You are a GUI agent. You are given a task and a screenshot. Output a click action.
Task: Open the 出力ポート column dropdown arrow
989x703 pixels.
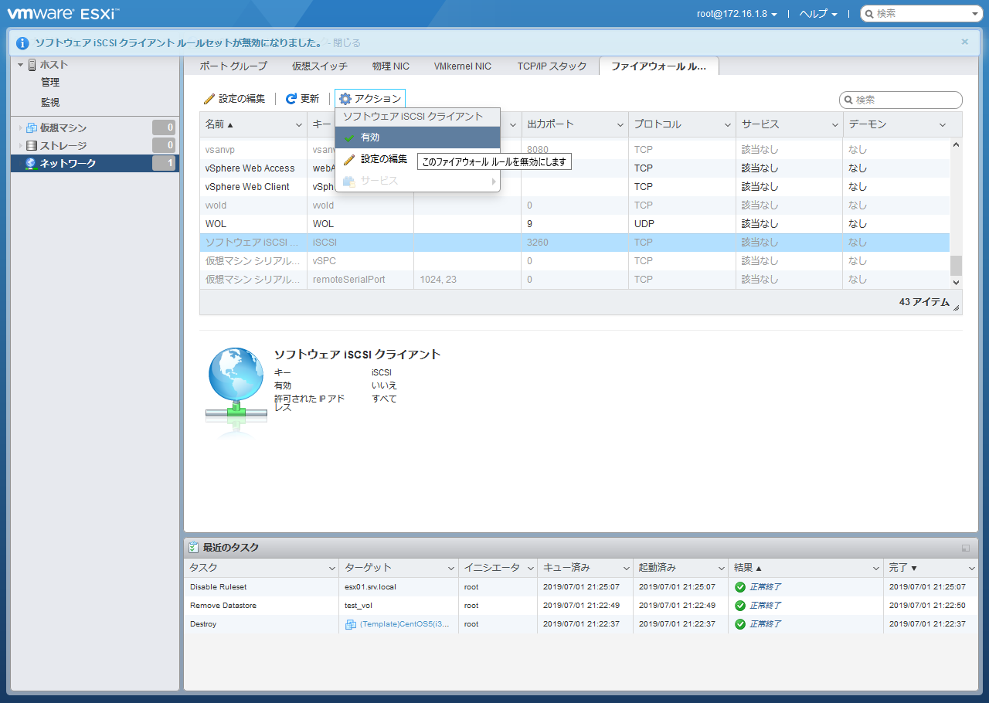(x=620, y=124)
